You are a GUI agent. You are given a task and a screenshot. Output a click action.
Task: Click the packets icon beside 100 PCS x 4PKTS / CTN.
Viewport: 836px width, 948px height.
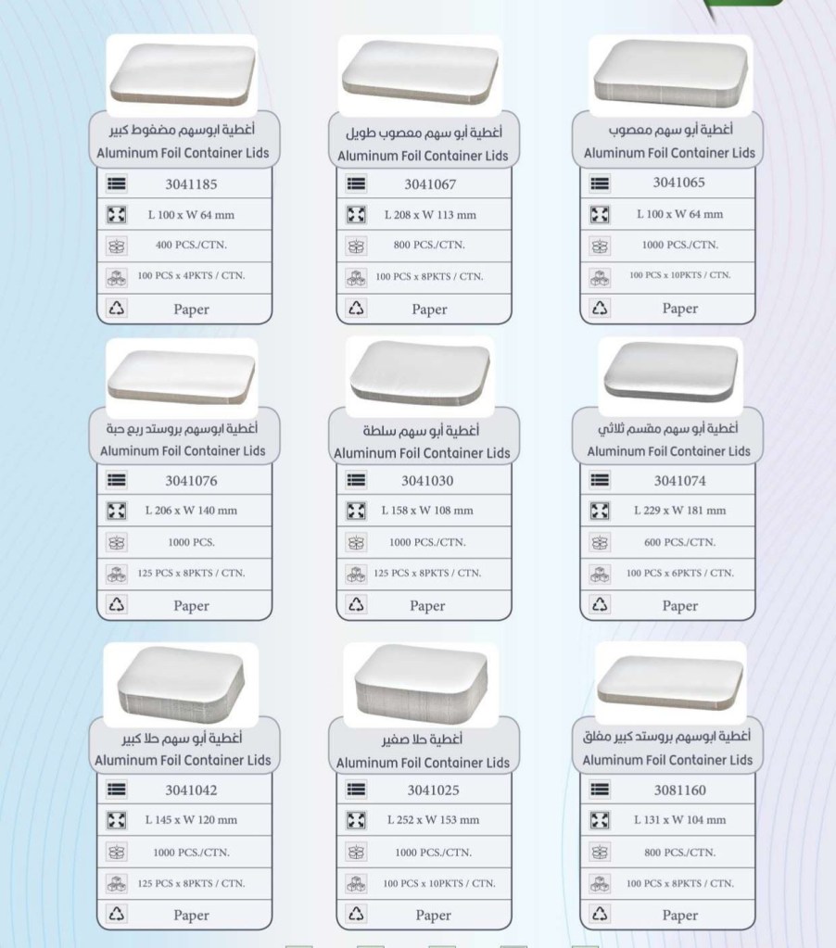(117, 276)
